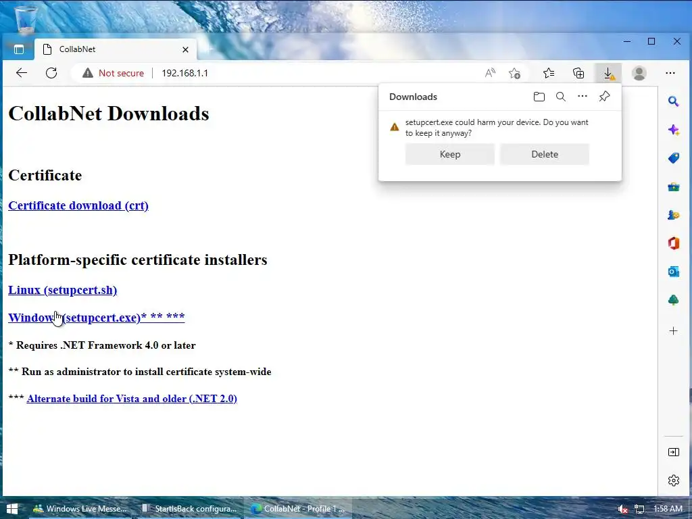Open the profile avatar menu
Screen dimensions: 692x519
coord(639,73)
